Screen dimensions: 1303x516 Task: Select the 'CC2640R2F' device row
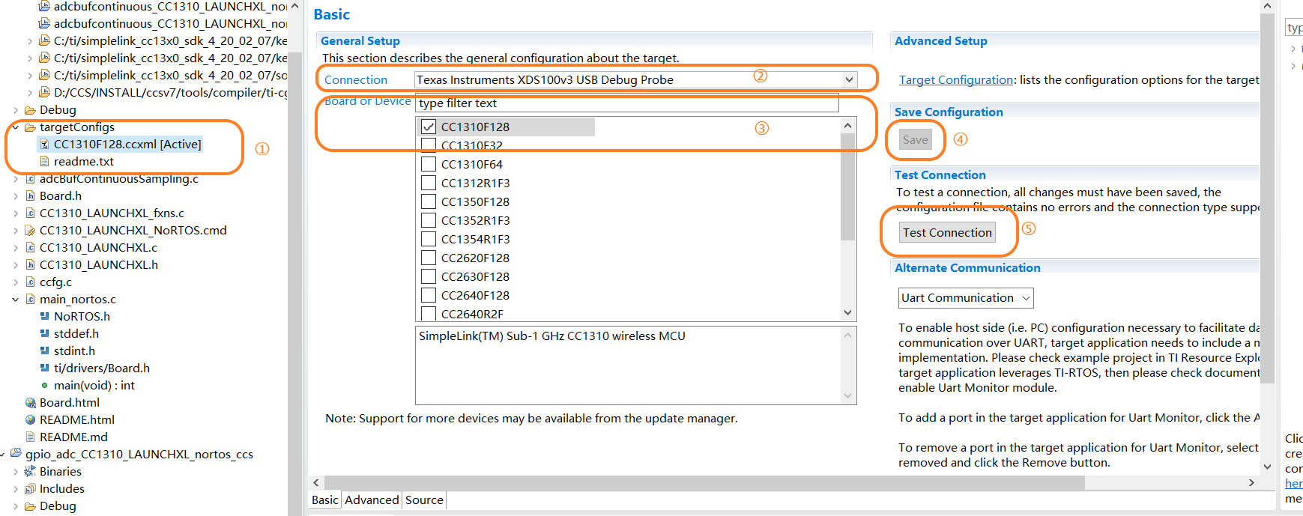[472, 314]
